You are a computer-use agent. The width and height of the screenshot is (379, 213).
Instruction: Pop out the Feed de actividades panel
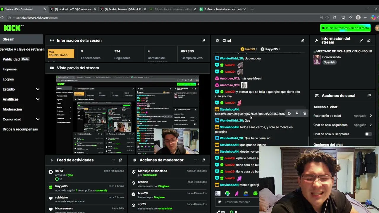(120, 160)
